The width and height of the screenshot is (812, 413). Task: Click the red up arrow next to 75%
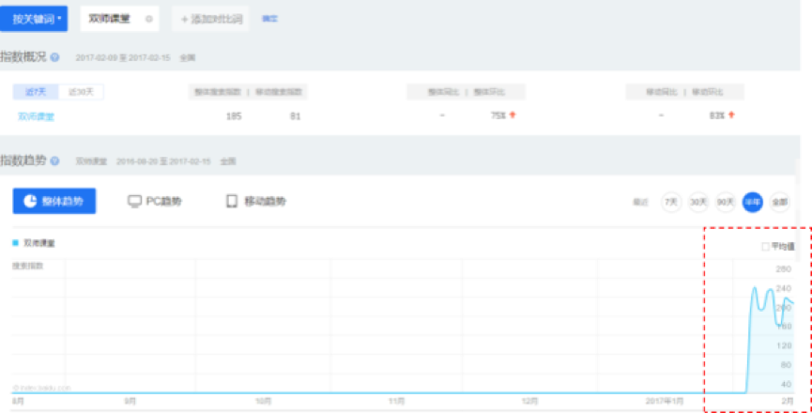point(513,115)
